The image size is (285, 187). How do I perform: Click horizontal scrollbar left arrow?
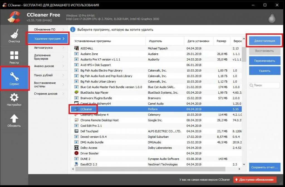[73, 169]
